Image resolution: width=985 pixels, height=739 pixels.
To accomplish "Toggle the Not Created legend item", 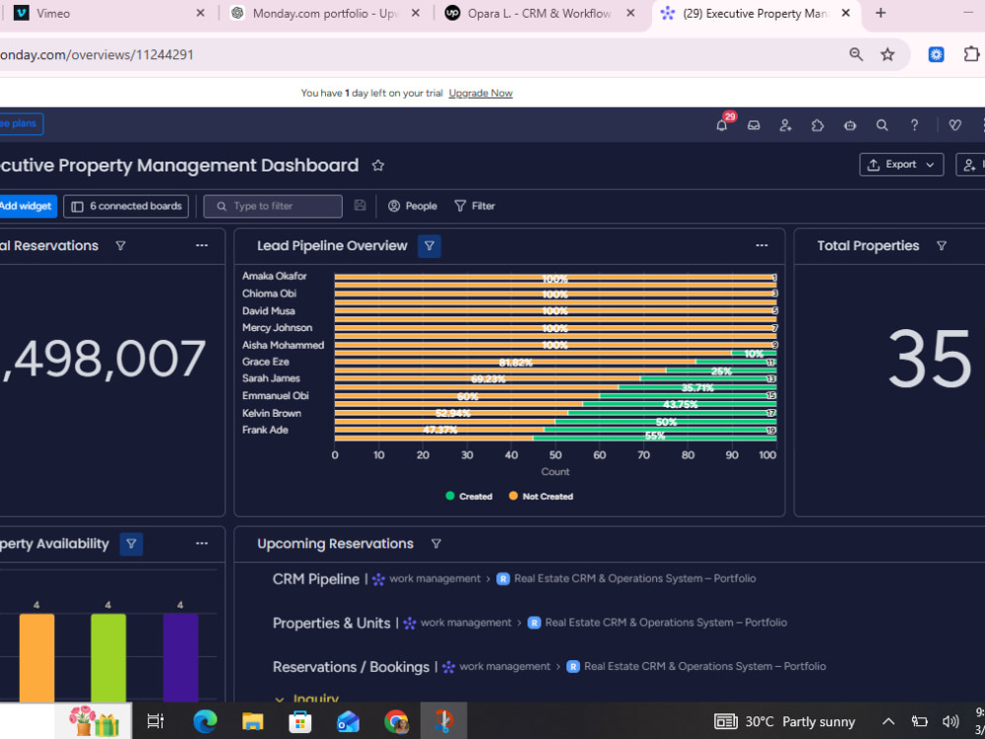I will pos(541,497).
